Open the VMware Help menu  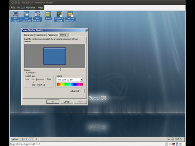[40, 8]
